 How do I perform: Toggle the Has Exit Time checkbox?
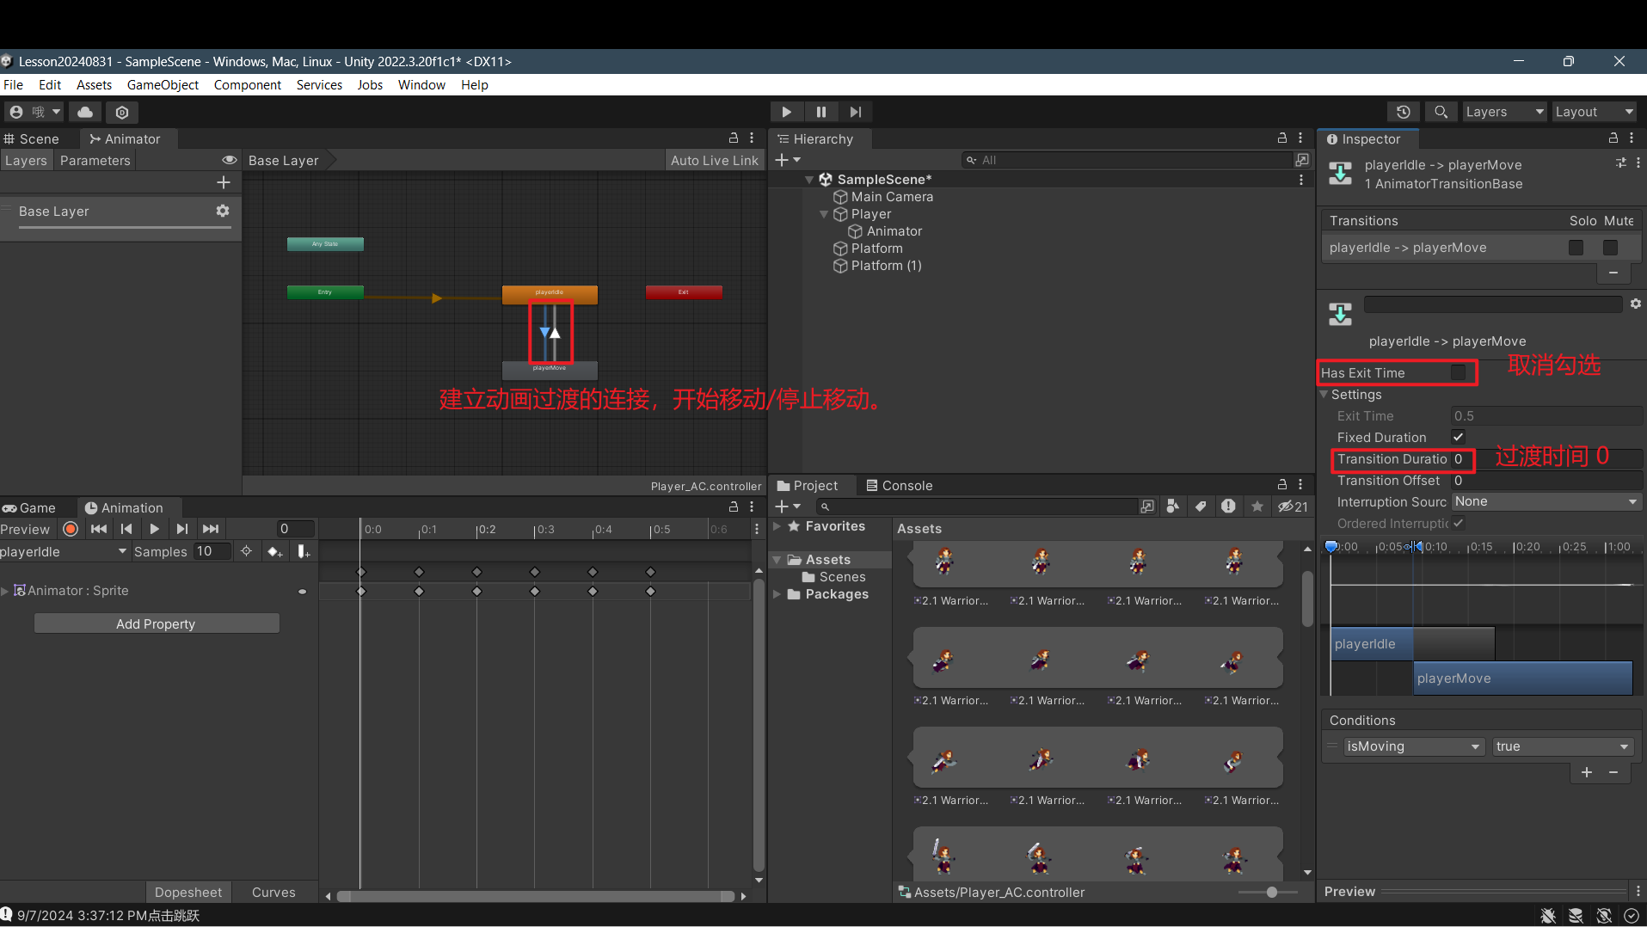(x=1458, y=372)
